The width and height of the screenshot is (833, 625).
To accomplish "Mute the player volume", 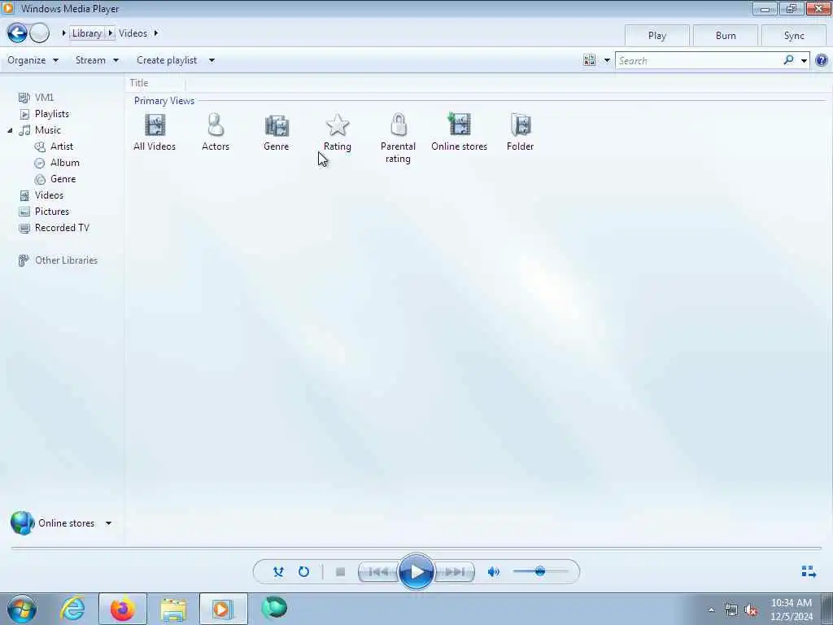I will (494, 572).
